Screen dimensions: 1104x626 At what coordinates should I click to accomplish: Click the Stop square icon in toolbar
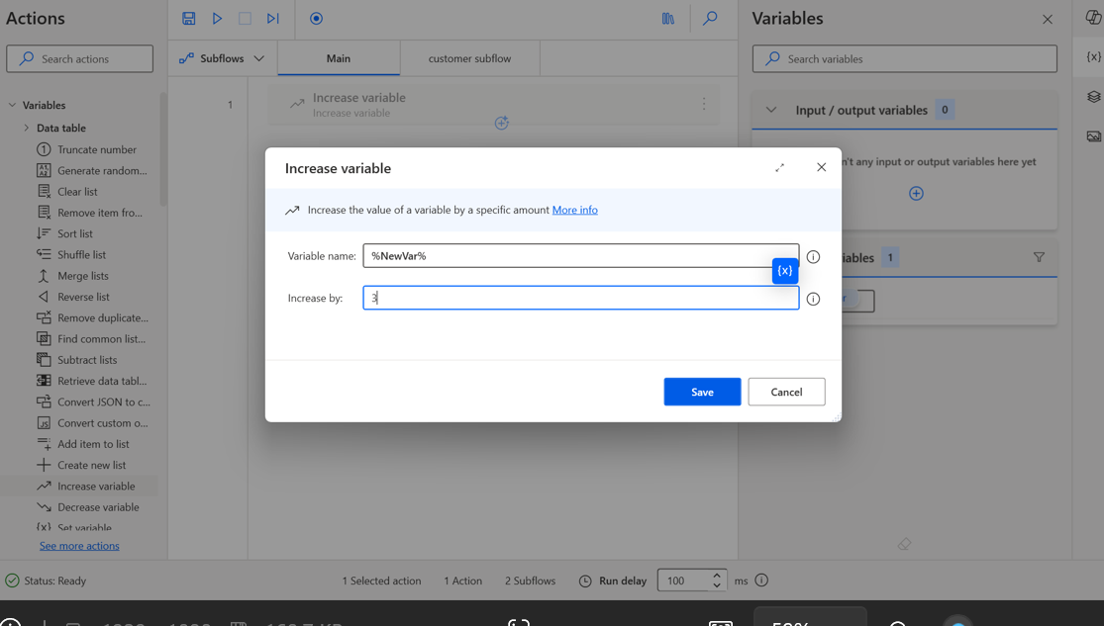[x=245, y=18]
